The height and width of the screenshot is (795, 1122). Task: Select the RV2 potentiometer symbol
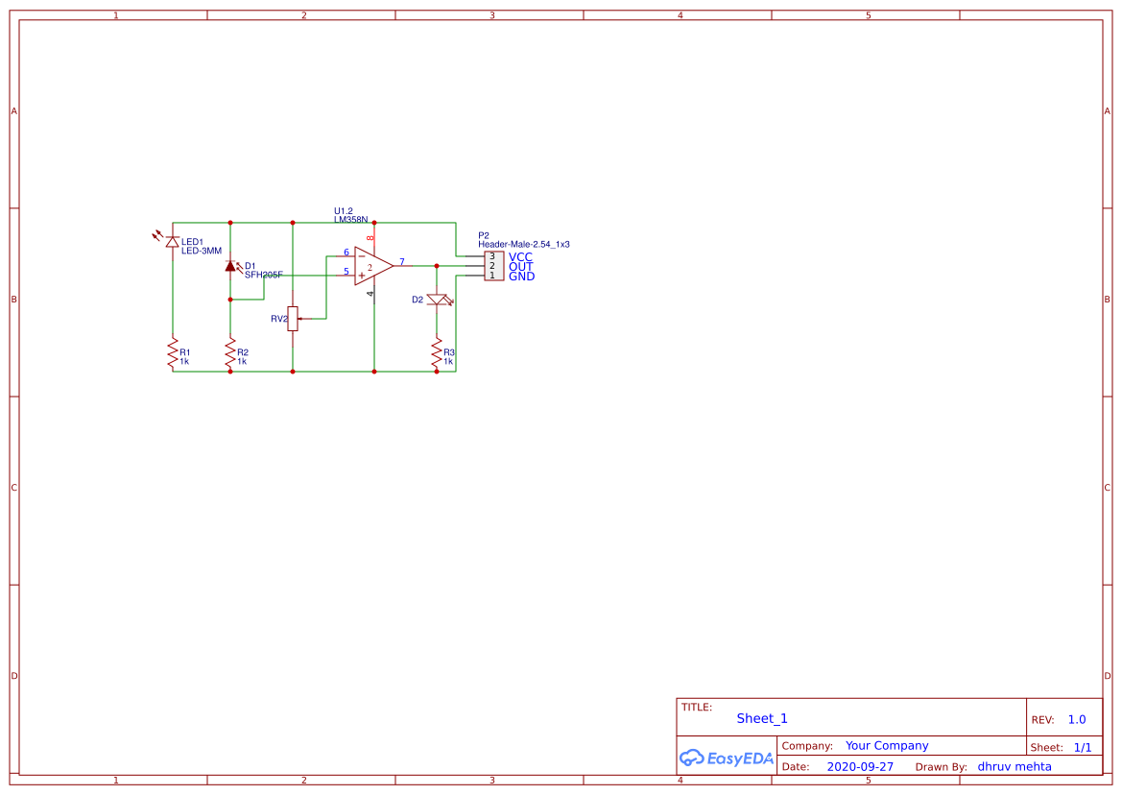tap(293, 319)
